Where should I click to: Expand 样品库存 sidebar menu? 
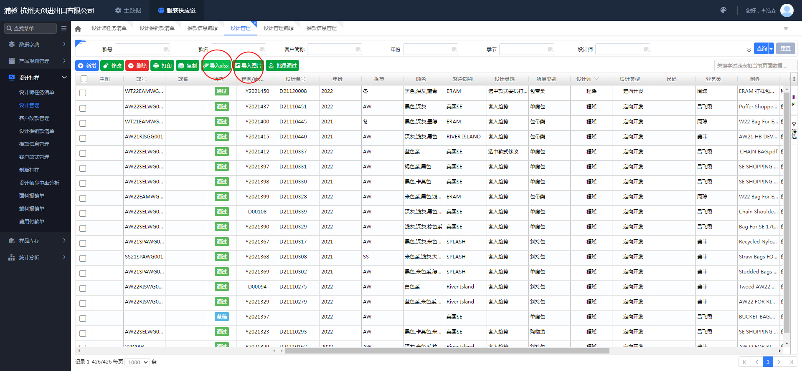click(36, 241)
